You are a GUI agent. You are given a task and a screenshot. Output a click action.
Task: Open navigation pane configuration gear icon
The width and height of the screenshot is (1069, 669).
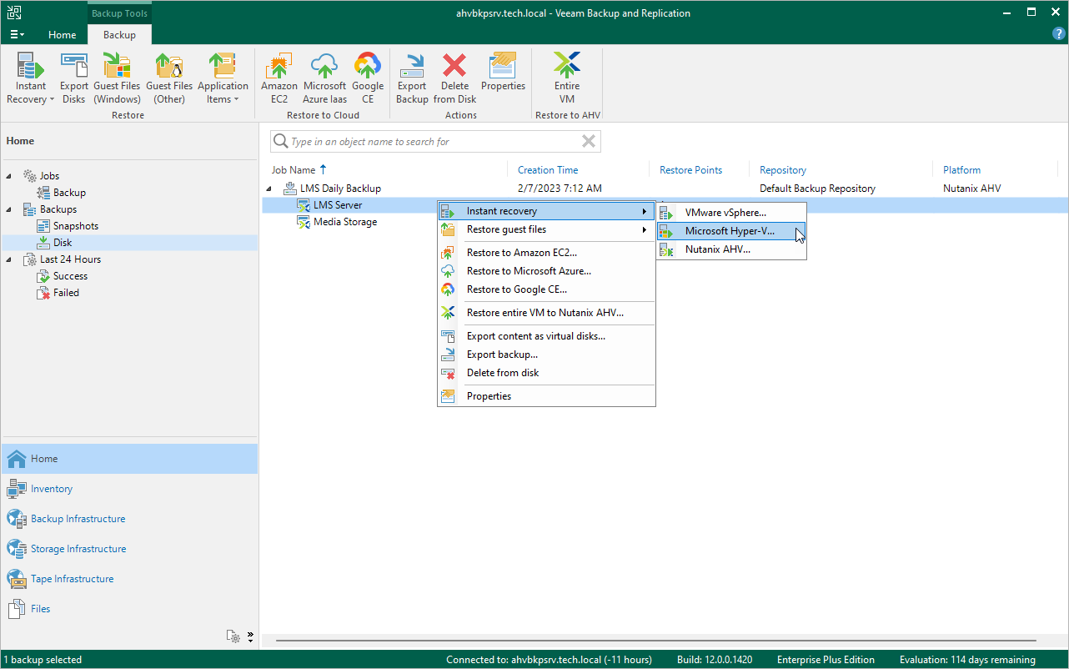233,636
